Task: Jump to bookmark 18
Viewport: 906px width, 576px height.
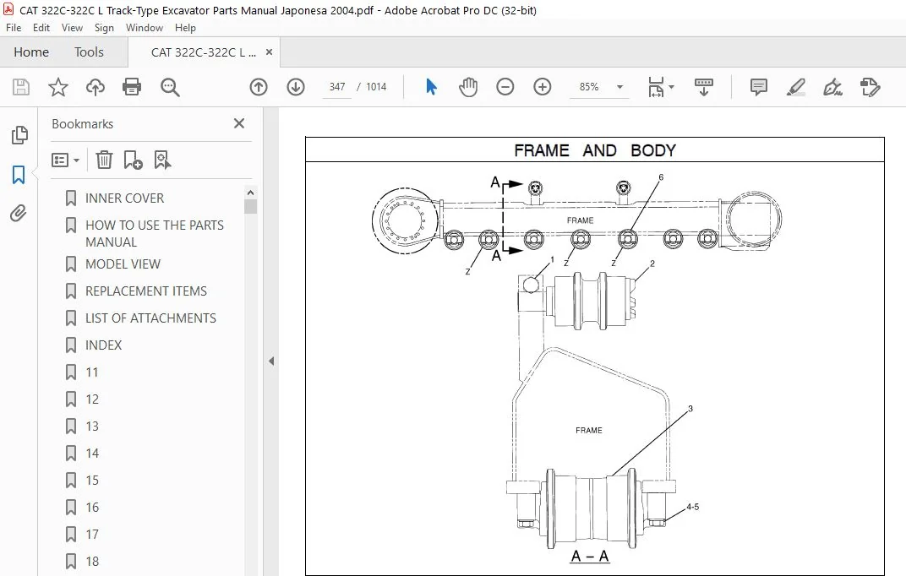Action: 92,562
